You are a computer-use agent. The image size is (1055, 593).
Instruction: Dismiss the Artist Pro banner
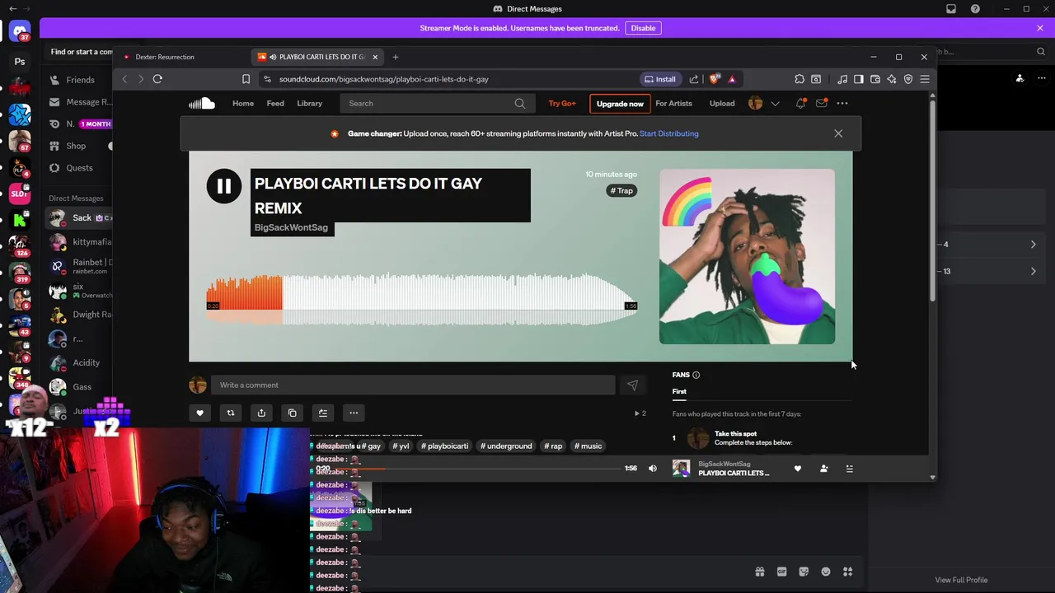click(x=838, y=133)
